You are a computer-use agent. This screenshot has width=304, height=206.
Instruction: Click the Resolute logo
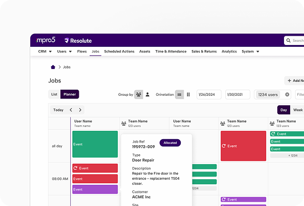(x=78, y=41)
